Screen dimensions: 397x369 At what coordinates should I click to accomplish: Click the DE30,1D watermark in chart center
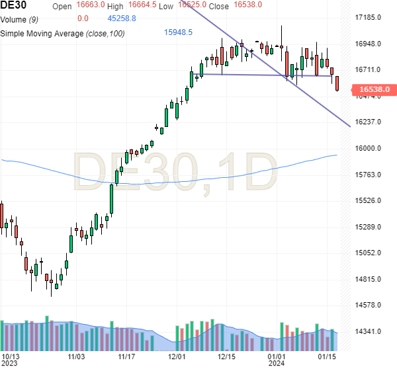click(174, 172)
